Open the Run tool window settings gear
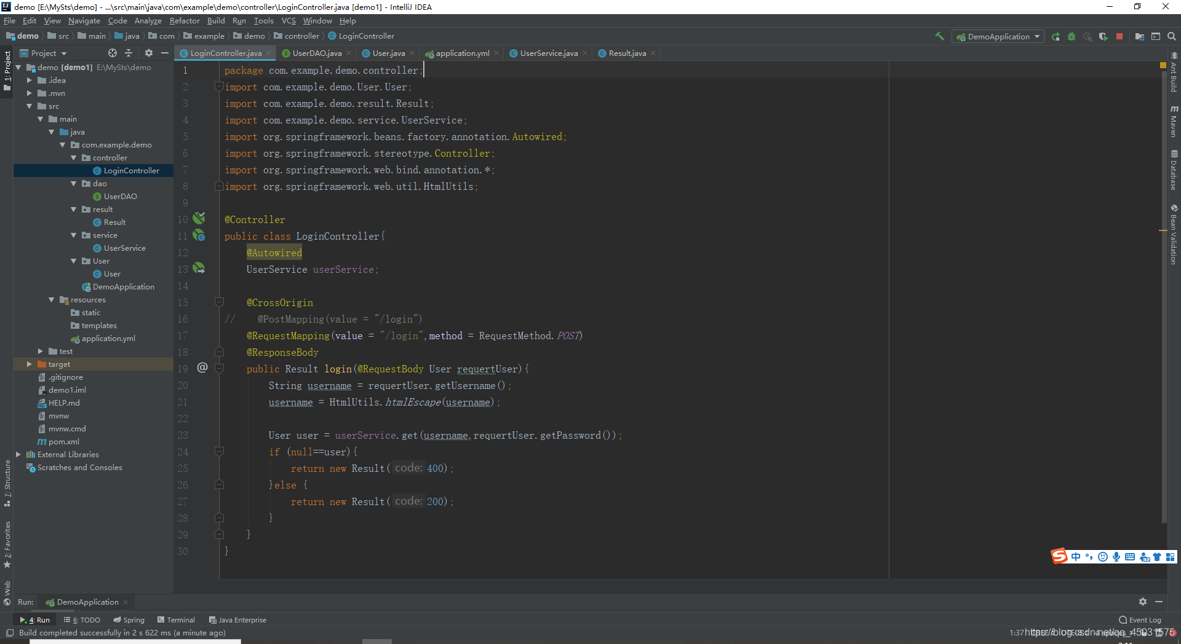This screenshot has height=644, width=1181. coord(1142,602)
